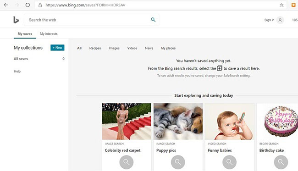The height and width of the screenshot is (171, 298).
Task: Open the My places filter
Action: coord(168,48)
